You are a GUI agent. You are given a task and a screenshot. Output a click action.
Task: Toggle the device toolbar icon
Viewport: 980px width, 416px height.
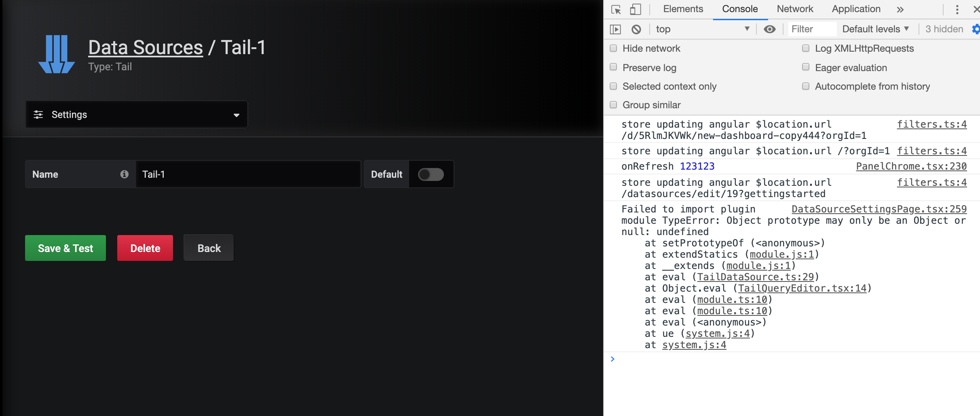tap(635, 9)
